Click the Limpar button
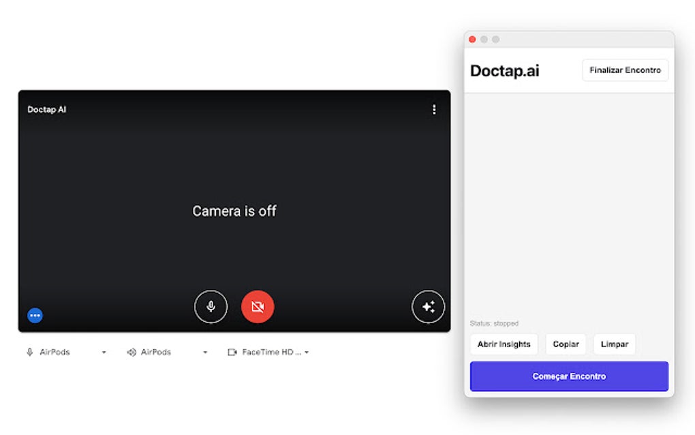Image resolution: width=695 pixels, height=435 pixels. (615, 344)
